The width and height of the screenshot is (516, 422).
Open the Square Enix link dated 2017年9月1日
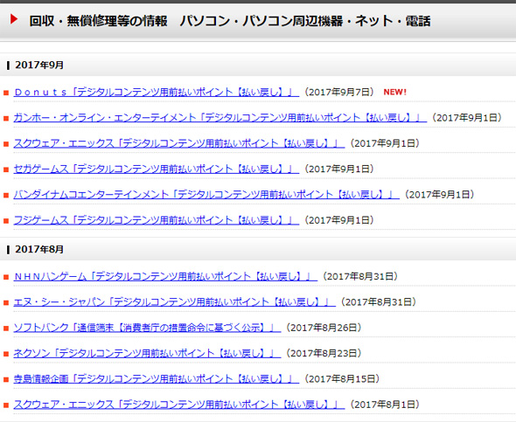179,143
